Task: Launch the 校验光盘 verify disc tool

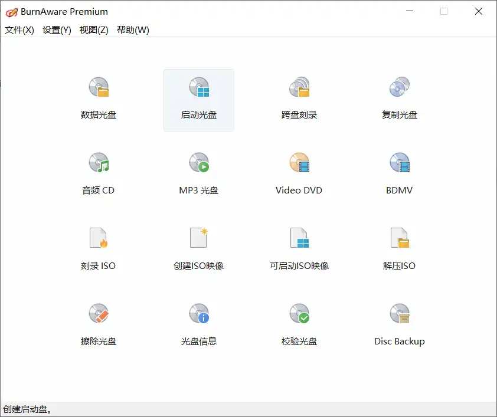Action: tap(299, 327)
